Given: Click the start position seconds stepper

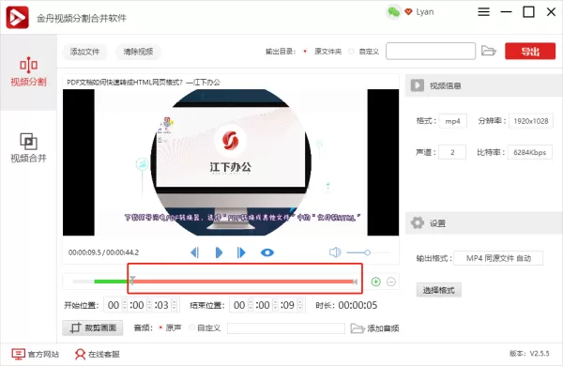Looking at the screenshot, I should [175, 305].
